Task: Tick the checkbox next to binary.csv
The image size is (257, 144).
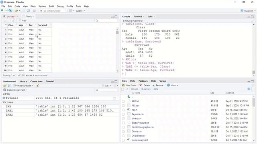Action: [x=123, y=118]
